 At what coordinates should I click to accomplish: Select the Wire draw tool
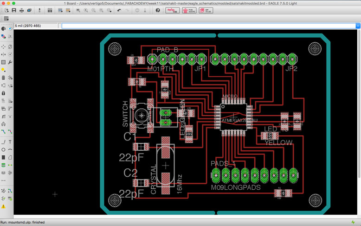tap(3, 142)
